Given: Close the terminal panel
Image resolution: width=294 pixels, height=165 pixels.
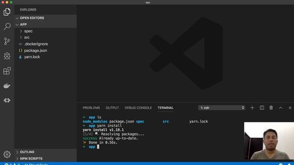Looking at the screenshot, I should click(290, 108).
